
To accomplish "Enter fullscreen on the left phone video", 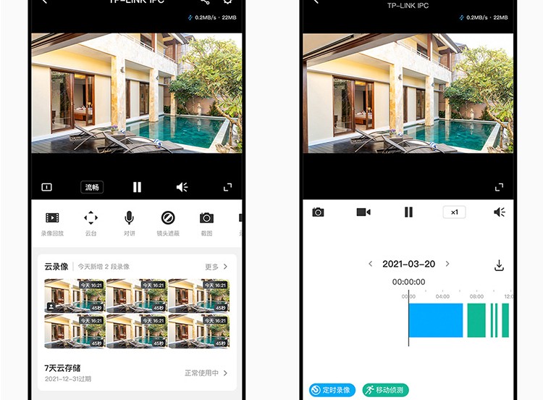I will pyautogui.click(x=227, y=187).
